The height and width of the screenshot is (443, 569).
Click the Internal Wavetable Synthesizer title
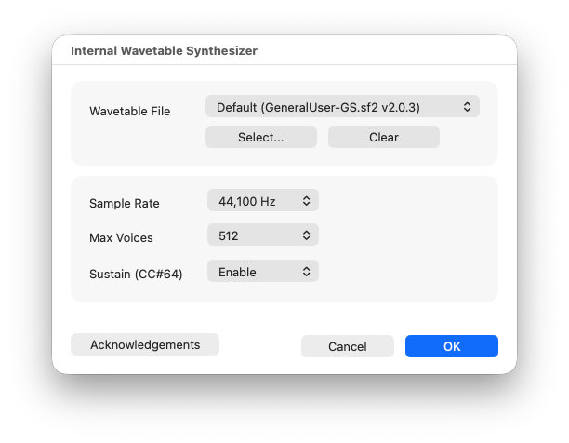(x=164, y=51)
